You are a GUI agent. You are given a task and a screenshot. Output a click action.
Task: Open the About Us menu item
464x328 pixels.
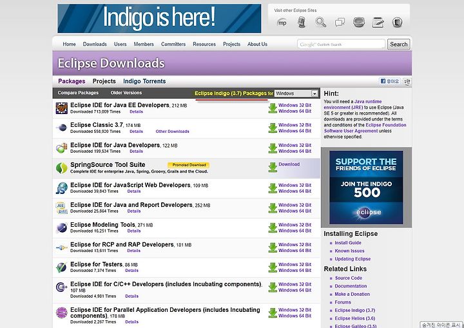[x=257, y=44]
